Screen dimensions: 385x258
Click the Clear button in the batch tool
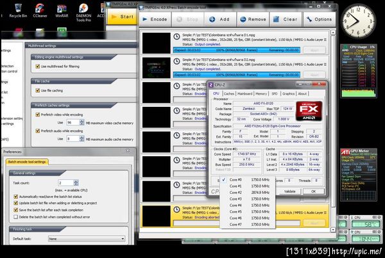click(x=286, y=19)
